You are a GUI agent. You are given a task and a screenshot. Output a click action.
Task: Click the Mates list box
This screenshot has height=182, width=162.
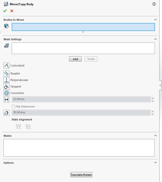[x=79, y=148]
